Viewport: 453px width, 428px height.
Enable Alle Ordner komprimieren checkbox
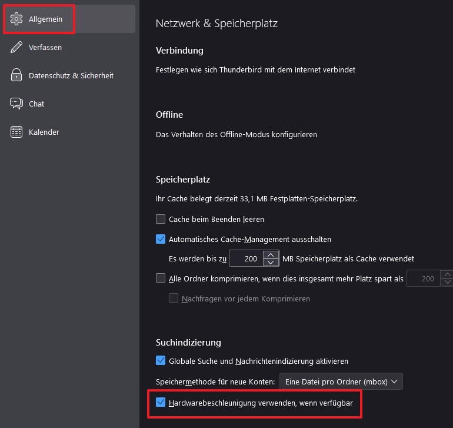click(161, 278)
